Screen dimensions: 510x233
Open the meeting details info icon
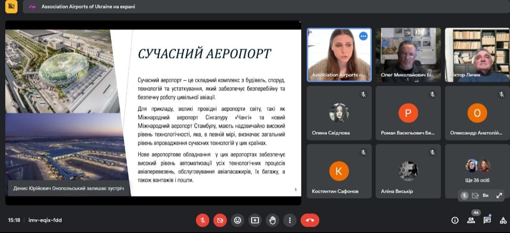tap(455, 220)
